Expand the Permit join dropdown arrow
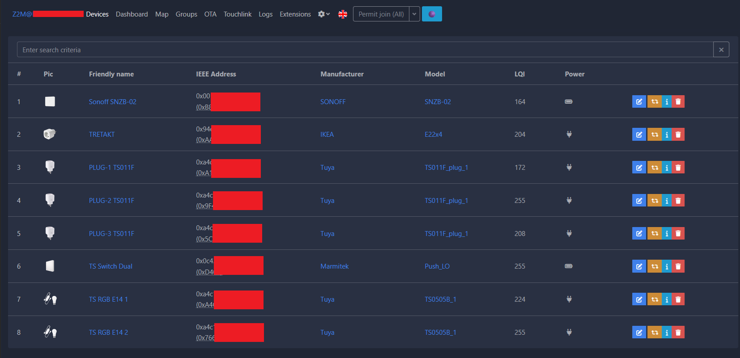 (x=414, y=14)
